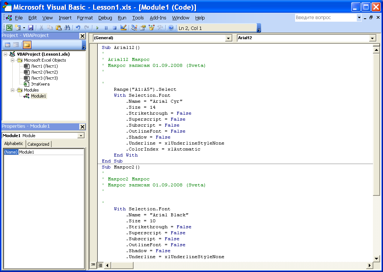Viewport: 383px width, 272px height.
Task: Click the VBA editor system menu icon
Action: pos(9,18)
